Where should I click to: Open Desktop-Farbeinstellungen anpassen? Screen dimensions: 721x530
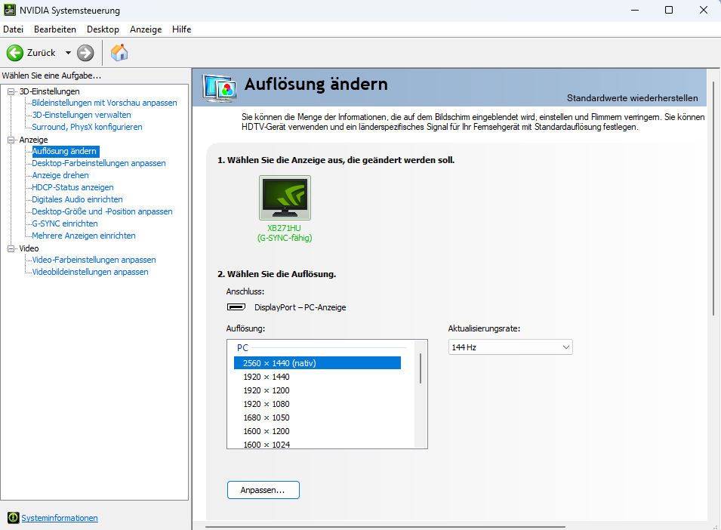tap(99, 163)
